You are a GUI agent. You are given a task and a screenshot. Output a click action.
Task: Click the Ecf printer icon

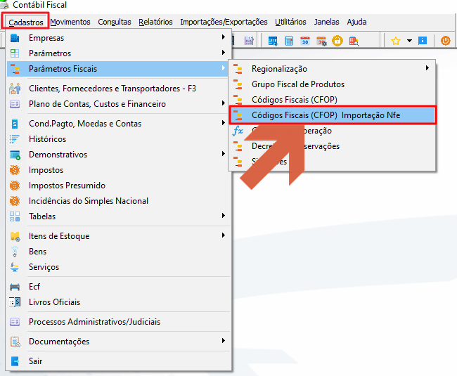click(15, 287)
